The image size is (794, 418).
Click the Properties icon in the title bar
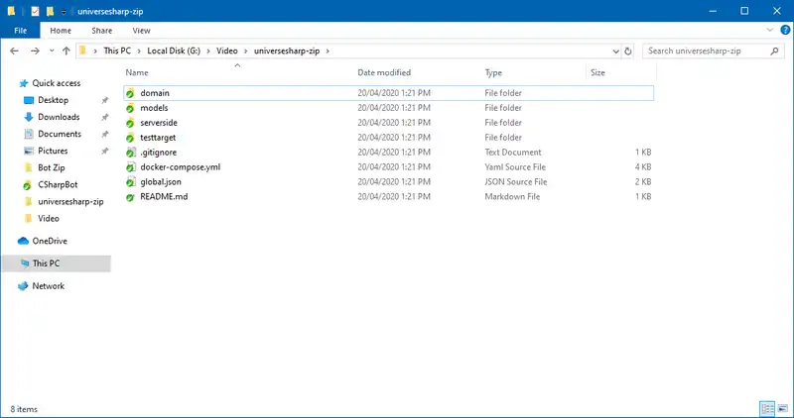(x=35, y=11)
